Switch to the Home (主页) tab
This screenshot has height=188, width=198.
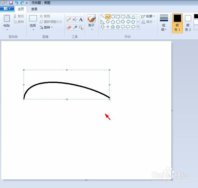tap(21, 9)
